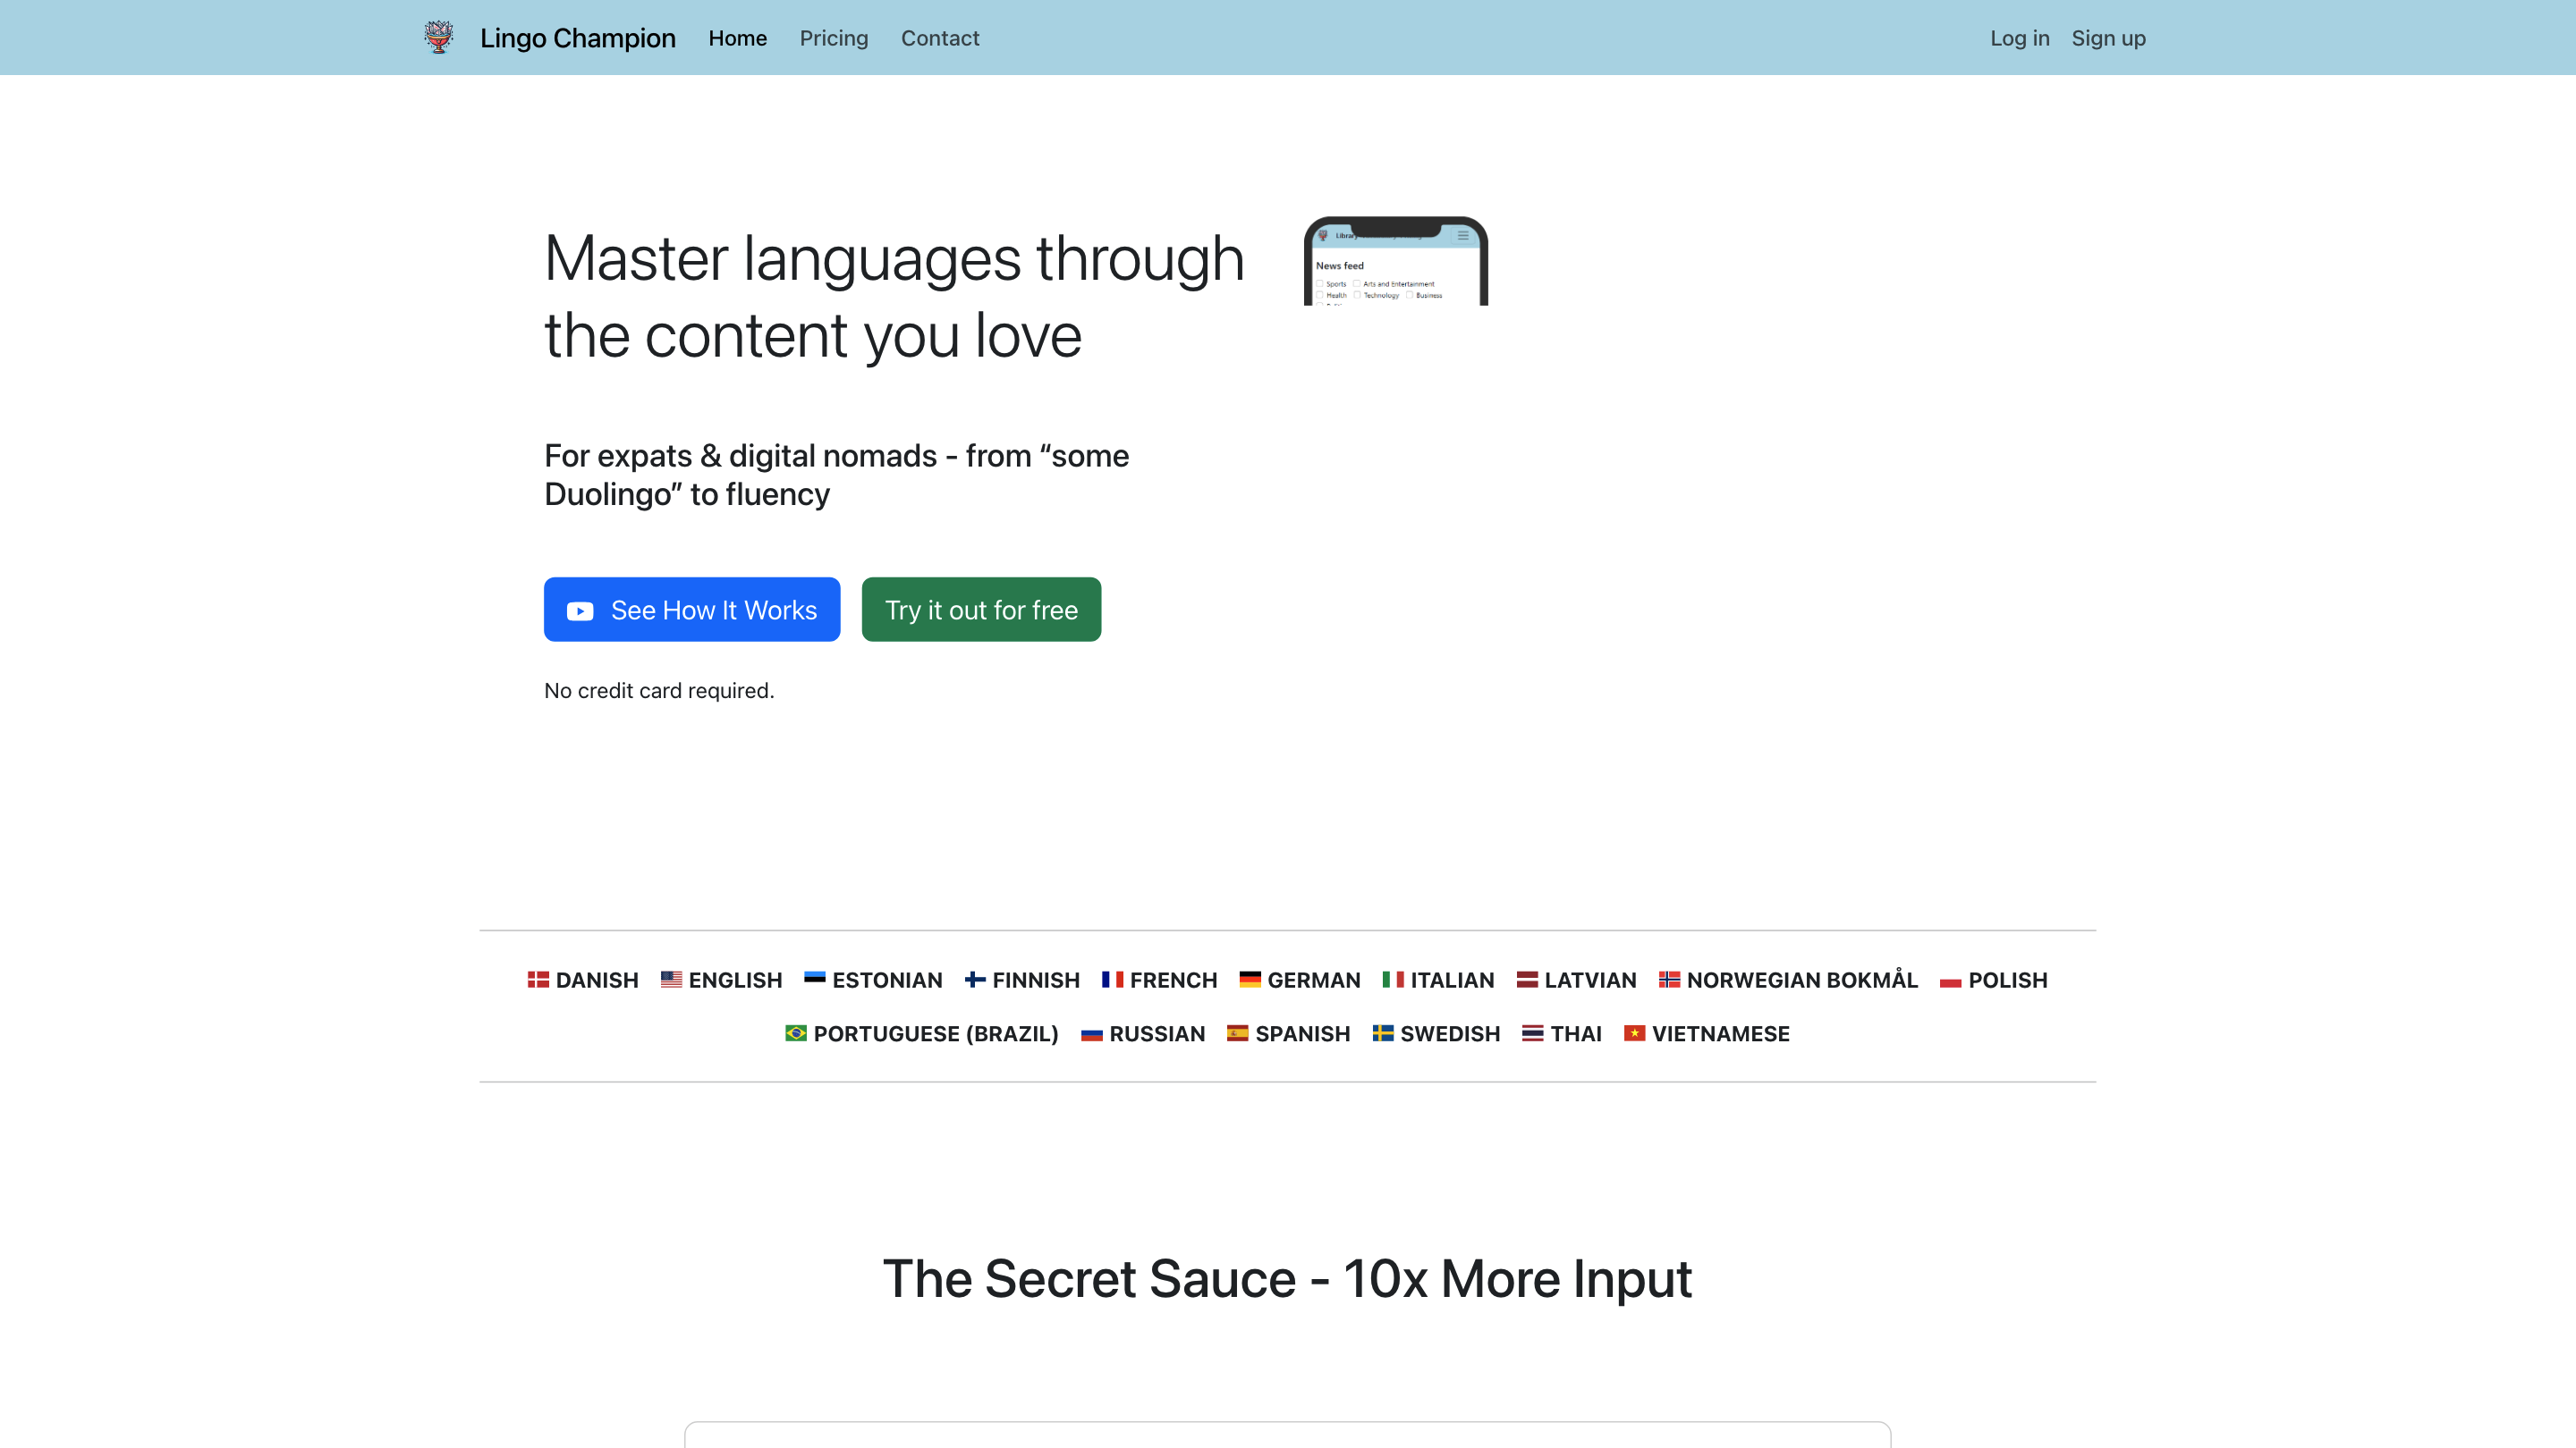Open the Log in link
The height and width of the screenshot is (1448, 2576).
pyautogui.click(x=2019, y=38)
